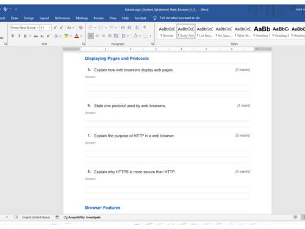Toggle italic formatting
Screen dimensions: 305x229
click(19, 36)
